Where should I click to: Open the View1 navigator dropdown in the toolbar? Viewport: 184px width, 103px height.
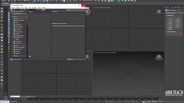(x=75, y=10)
